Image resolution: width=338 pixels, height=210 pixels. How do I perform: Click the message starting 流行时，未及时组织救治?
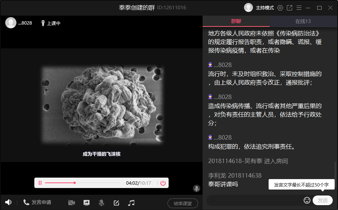point(265,78)
